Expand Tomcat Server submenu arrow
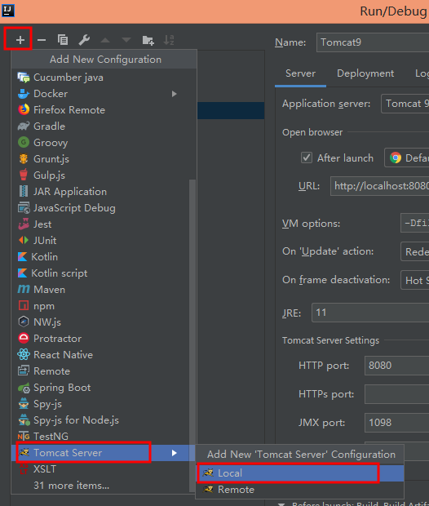Screen dimensions: 429x506 tap(175, 453)
